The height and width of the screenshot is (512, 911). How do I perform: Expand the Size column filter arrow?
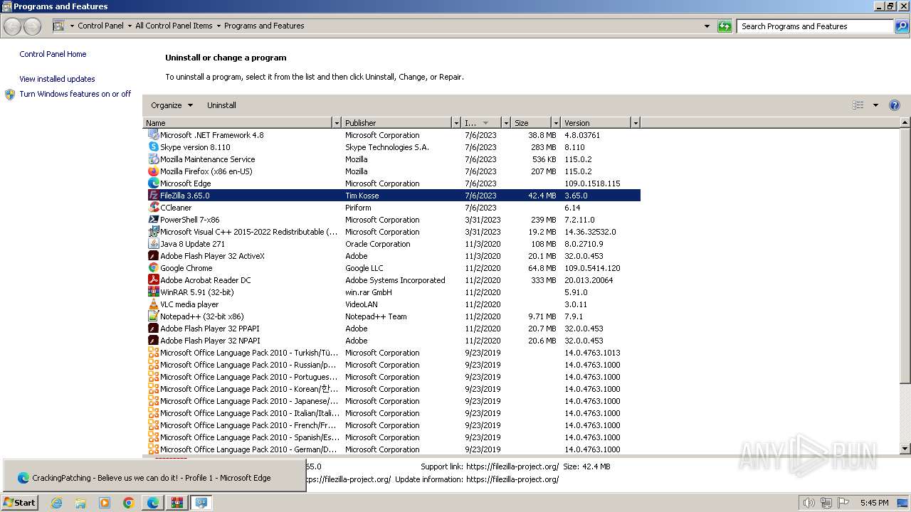tap(556, 123)
